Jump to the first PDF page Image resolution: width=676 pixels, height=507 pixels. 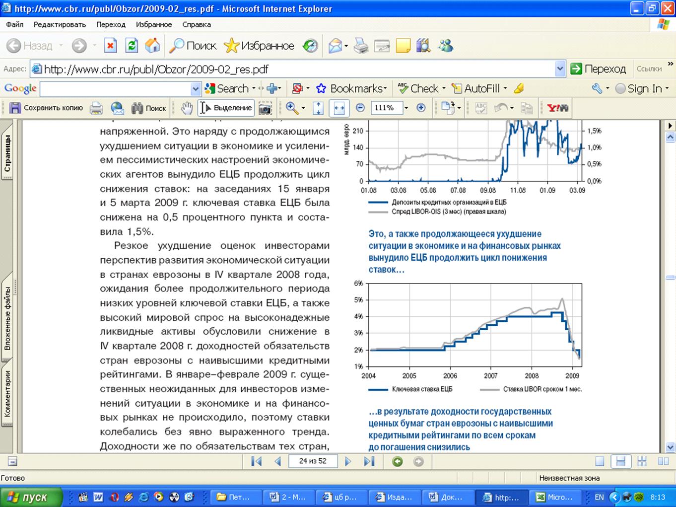coord(257,461)
